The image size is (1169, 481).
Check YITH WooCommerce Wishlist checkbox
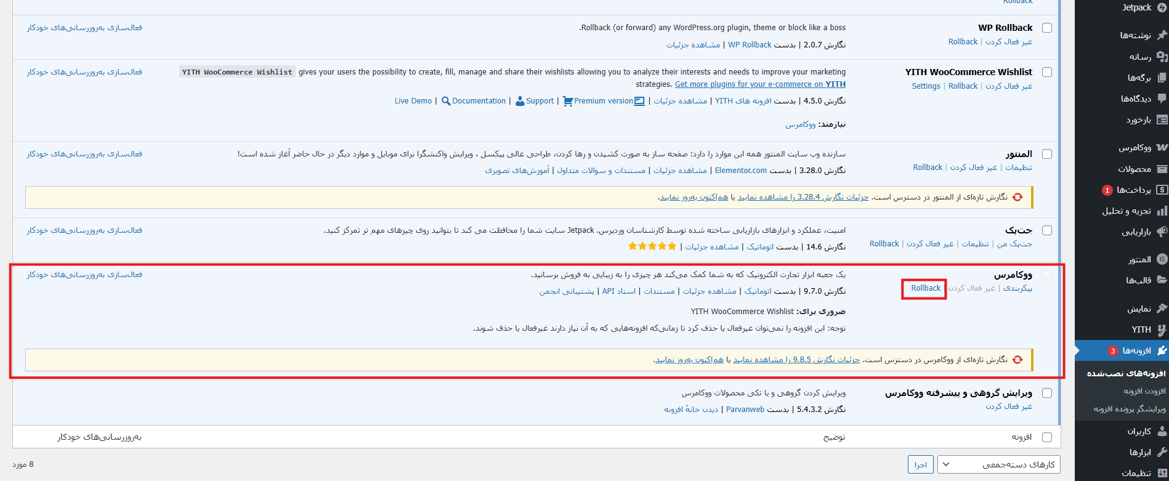(x=1047, y=72)
